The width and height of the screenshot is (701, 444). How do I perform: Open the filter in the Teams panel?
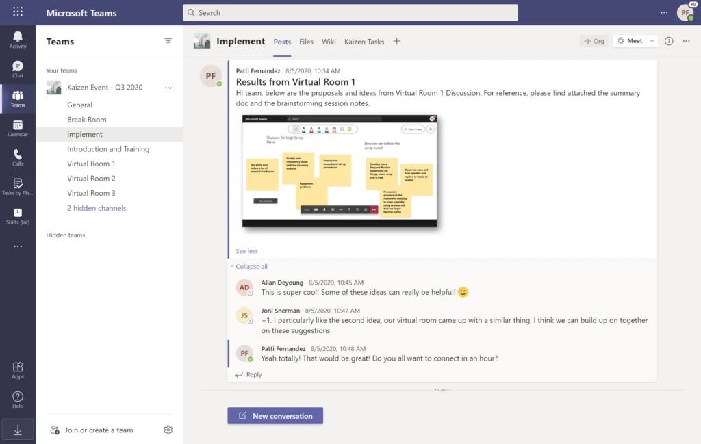[168, 41]
